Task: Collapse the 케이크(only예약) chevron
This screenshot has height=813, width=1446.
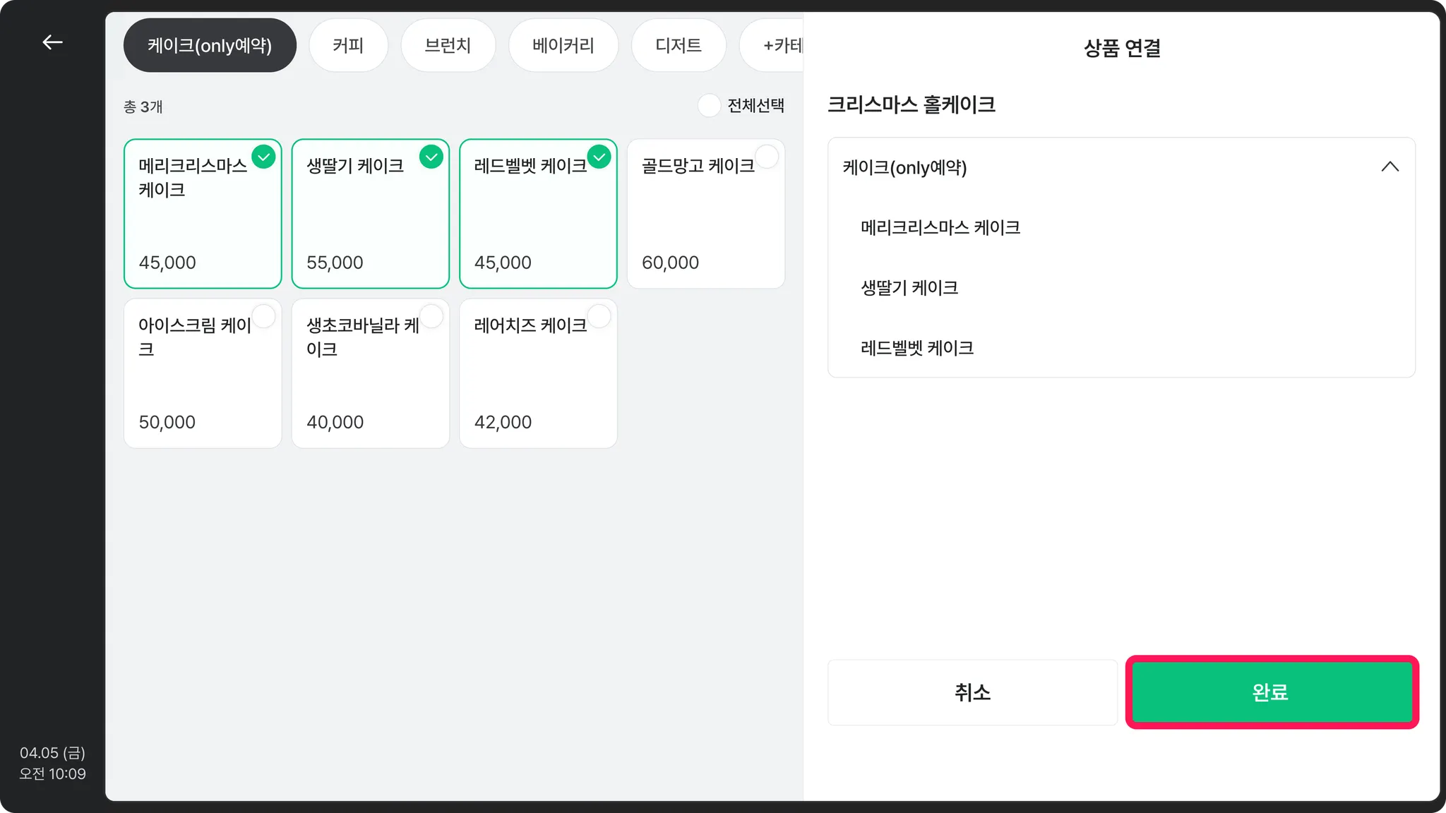Action: point(1390,167)
